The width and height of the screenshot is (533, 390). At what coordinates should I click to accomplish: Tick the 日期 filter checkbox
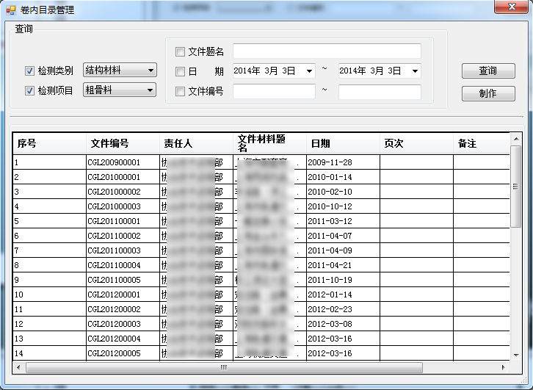(x=180, y=71)
